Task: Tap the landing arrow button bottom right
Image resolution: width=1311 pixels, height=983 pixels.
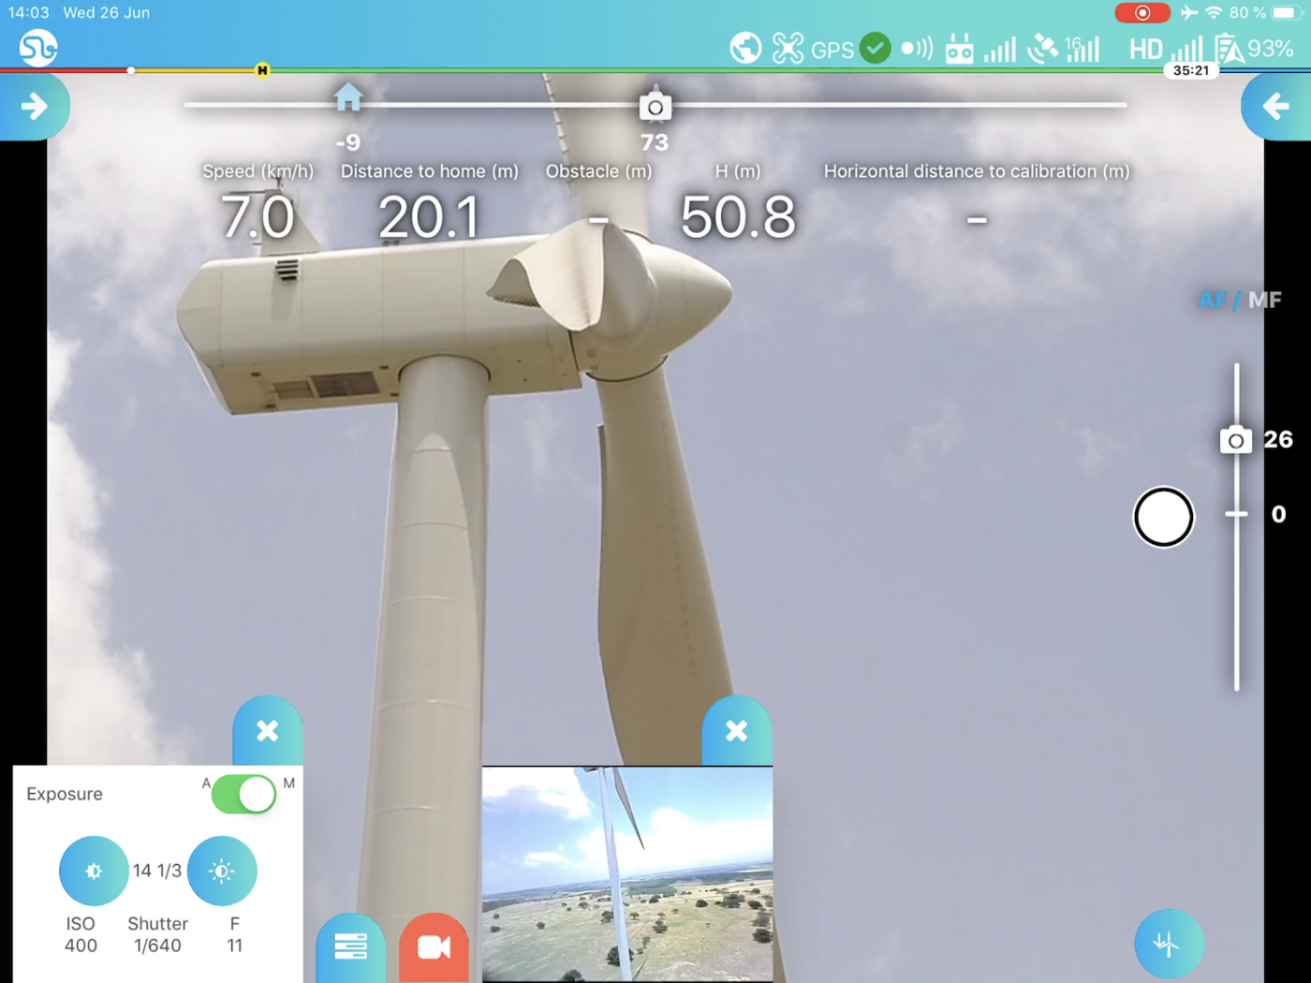Action: [x=1169, y=944]
